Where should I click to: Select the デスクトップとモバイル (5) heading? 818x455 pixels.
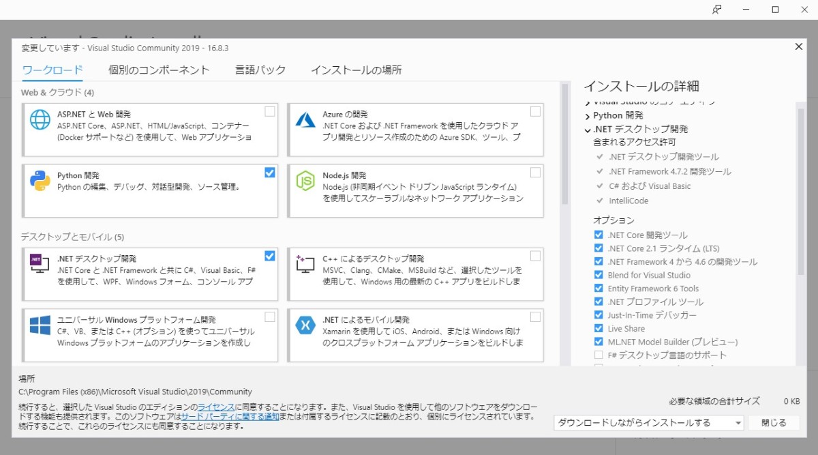point(72,237)
